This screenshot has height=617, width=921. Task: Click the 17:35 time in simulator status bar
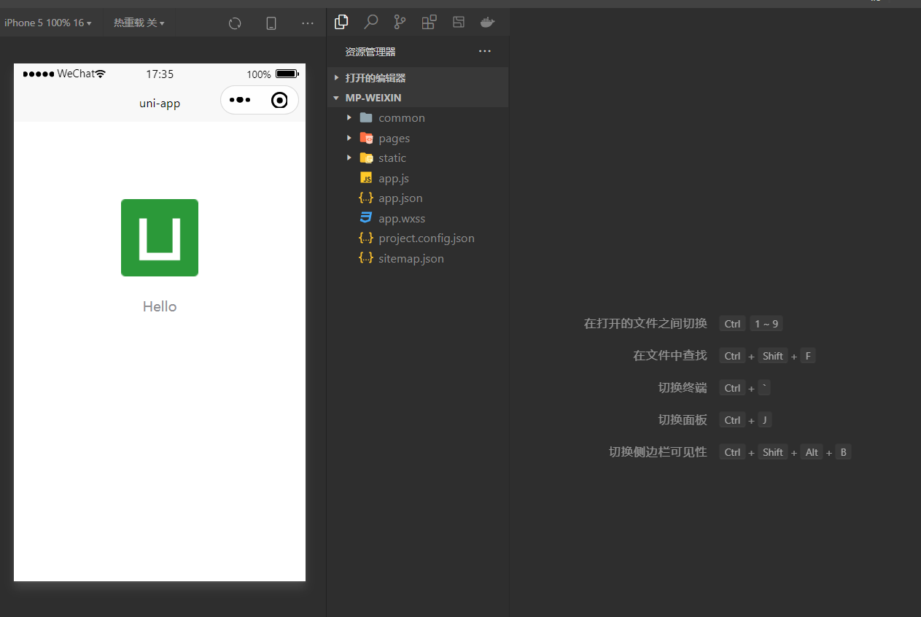[x=160, y=74]
